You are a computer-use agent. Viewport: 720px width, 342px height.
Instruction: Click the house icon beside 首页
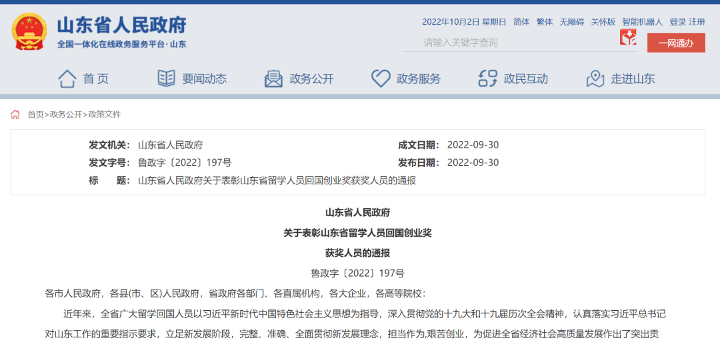point(67,79)
